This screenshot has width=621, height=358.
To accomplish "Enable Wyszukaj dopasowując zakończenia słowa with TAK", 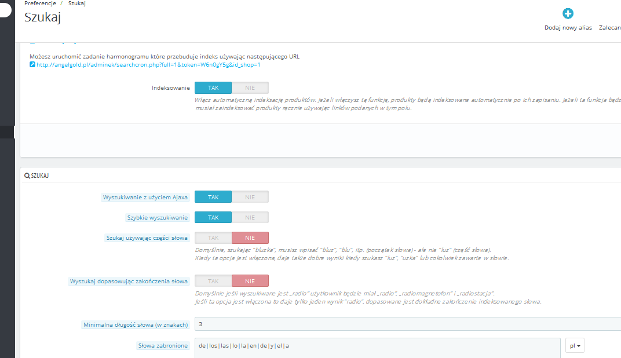I will (213, 281).
